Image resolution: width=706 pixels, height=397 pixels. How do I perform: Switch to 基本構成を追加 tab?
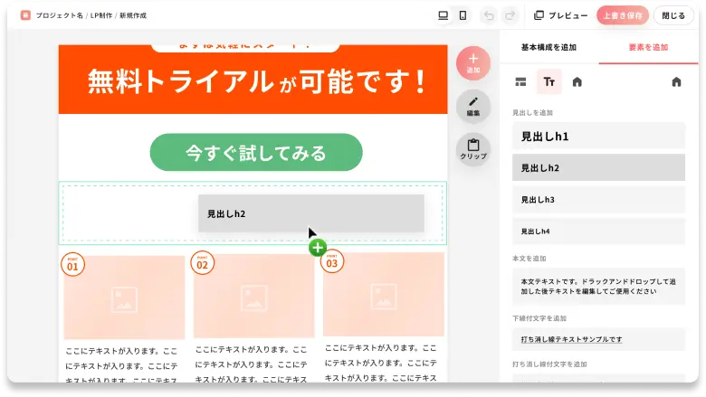(x=549, y=47)
